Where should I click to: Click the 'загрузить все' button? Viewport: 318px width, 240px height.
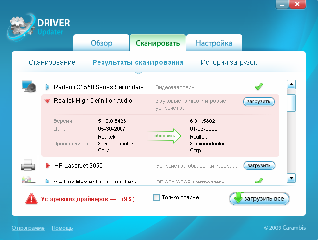click(259, 198)
